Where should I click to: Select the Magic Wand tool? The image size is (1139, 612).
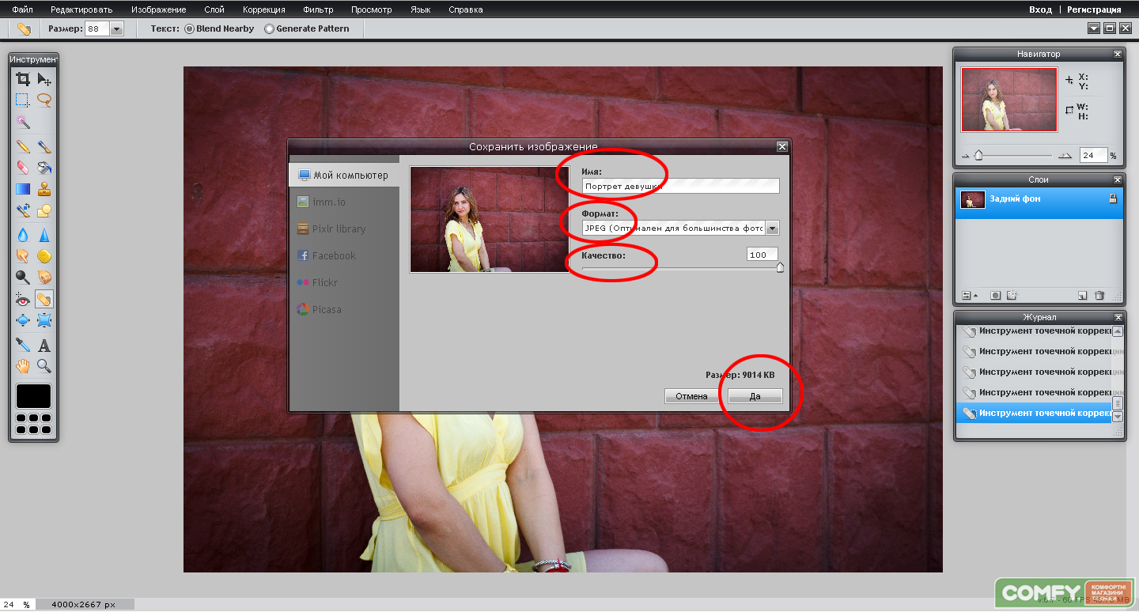point(23,123)
